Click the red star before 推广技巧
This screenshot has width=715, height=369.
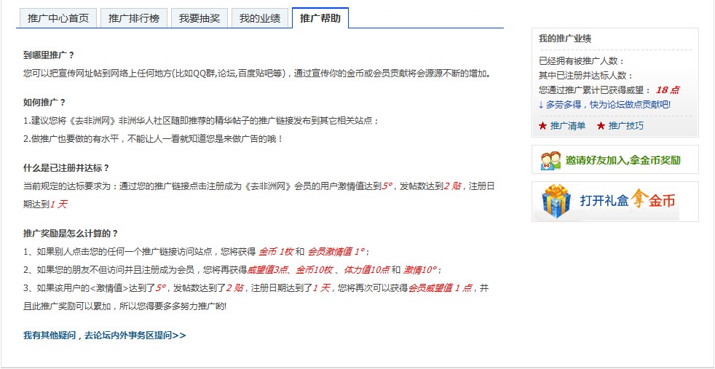point(601,126)
